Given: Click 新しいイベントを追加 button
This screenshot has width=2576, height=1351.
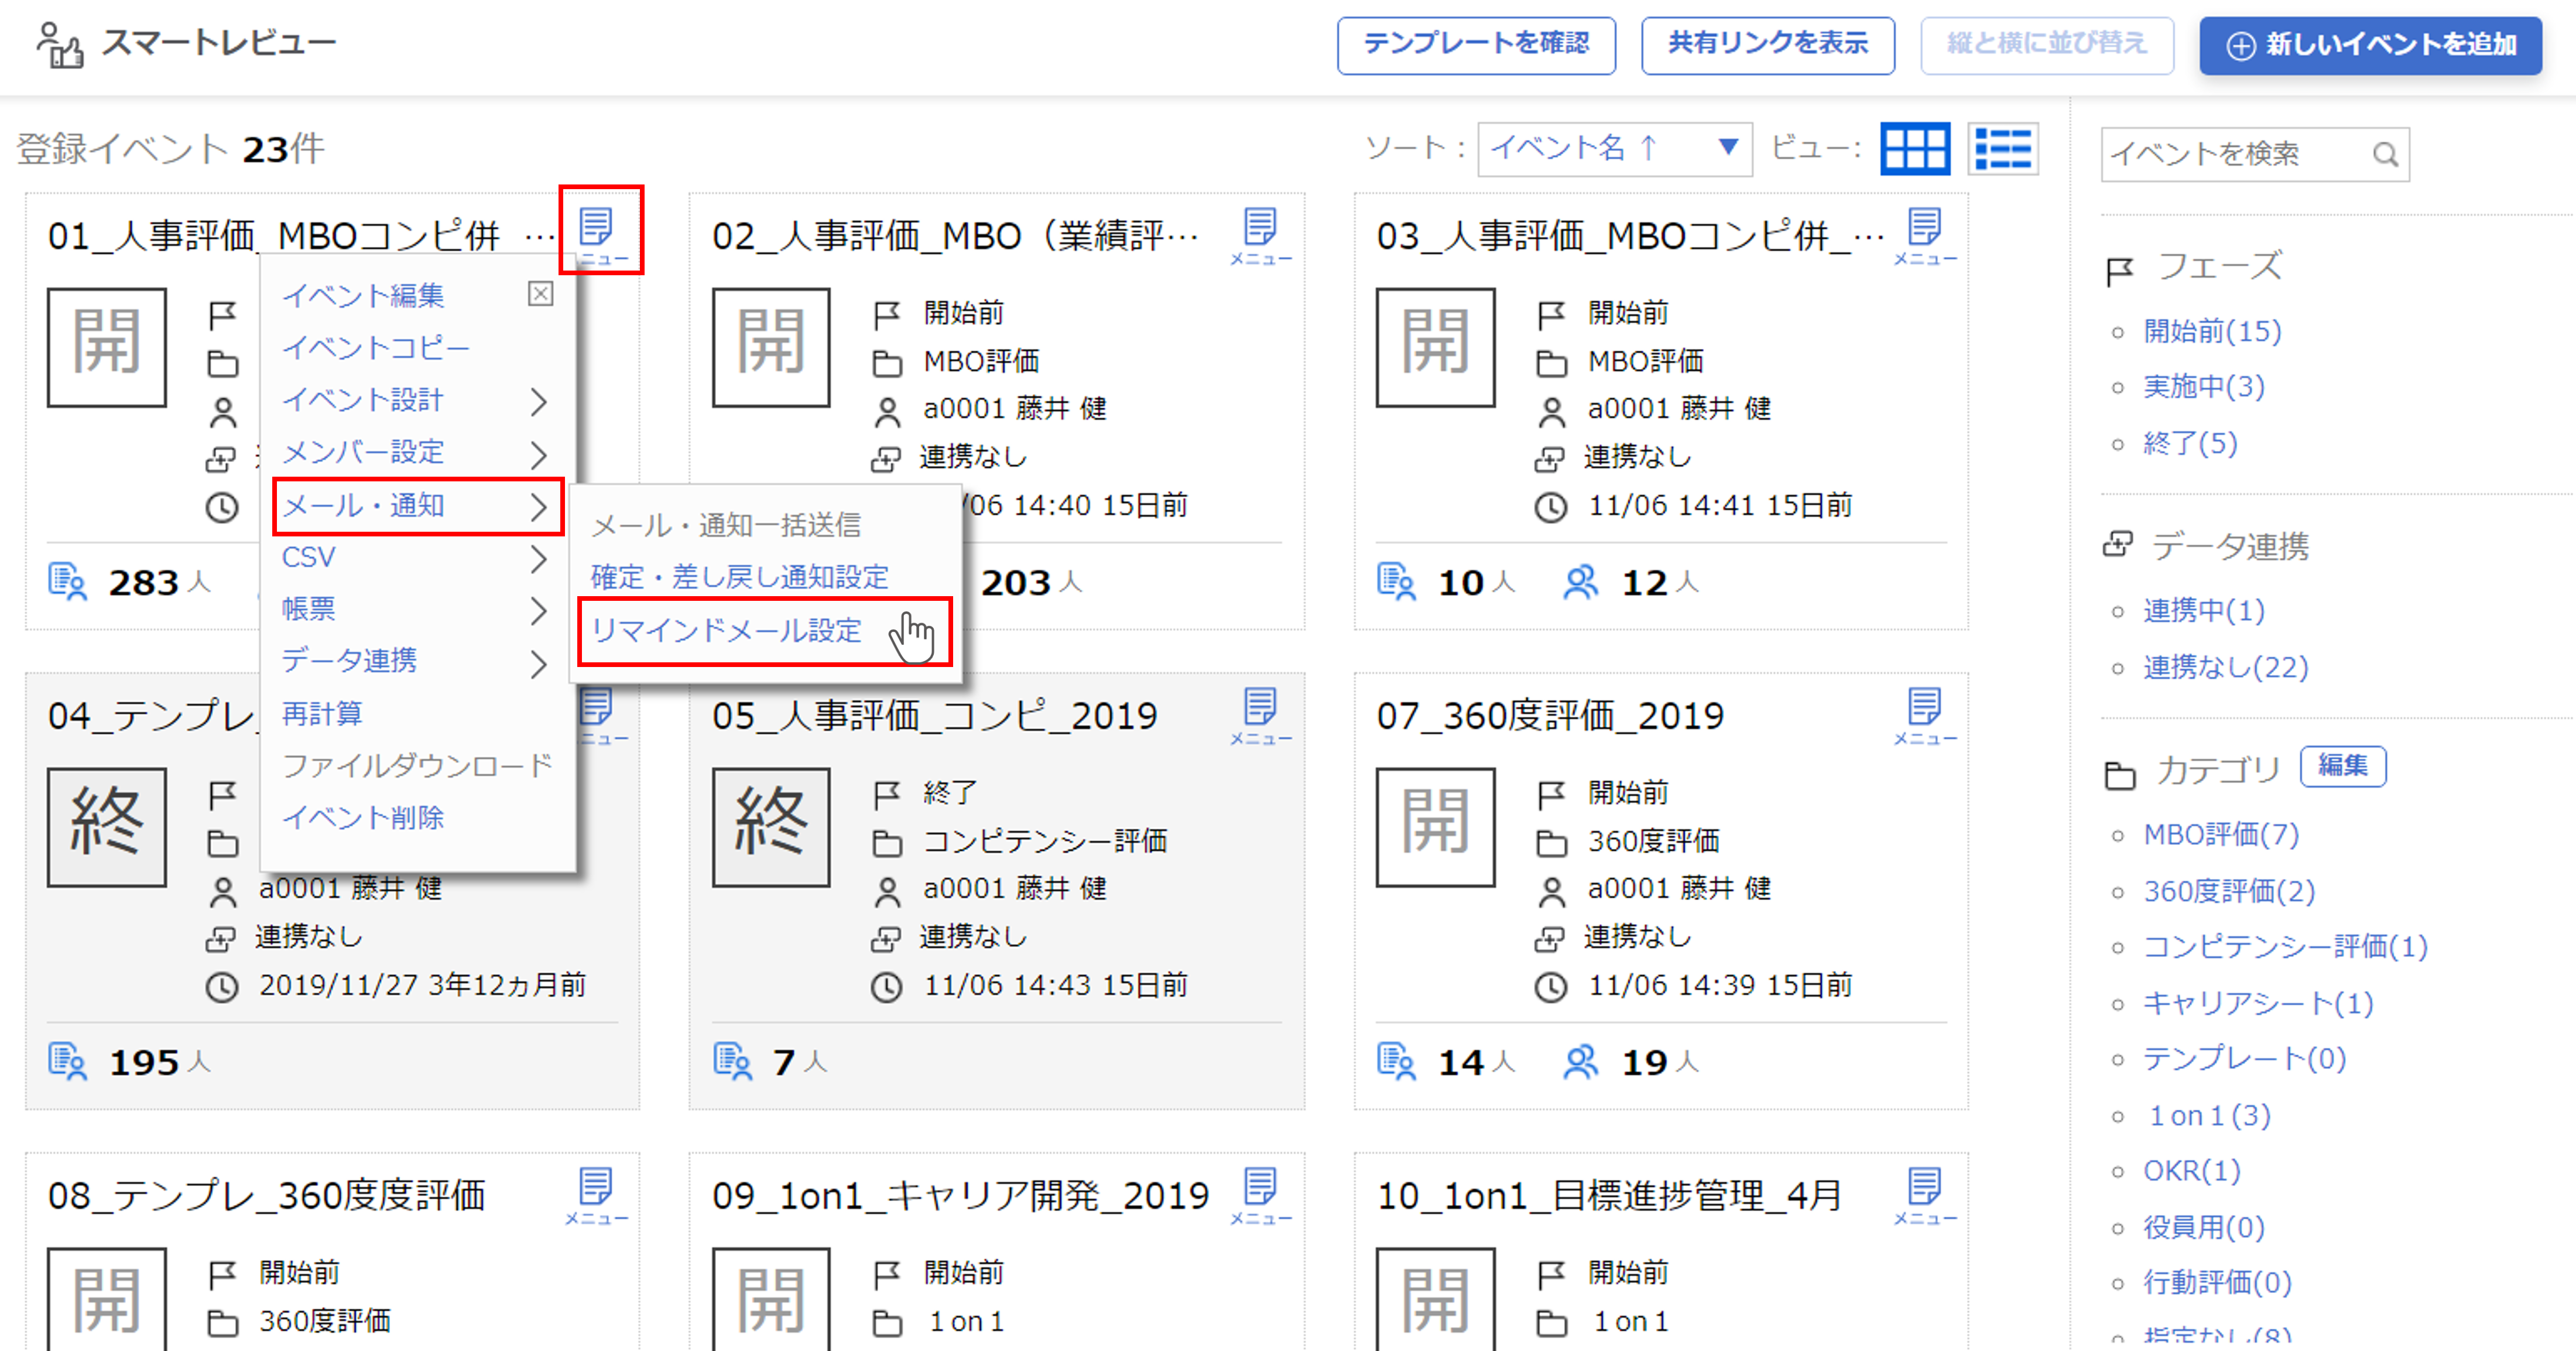Looking at the screenshot, I should click(x=2370, y=45).
